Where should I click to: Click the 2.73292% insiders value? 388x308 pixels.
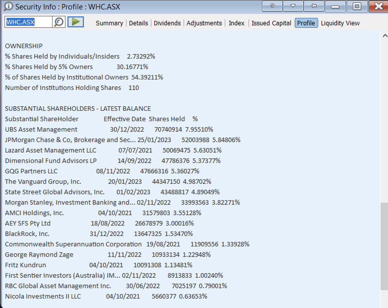coord(141,57)
